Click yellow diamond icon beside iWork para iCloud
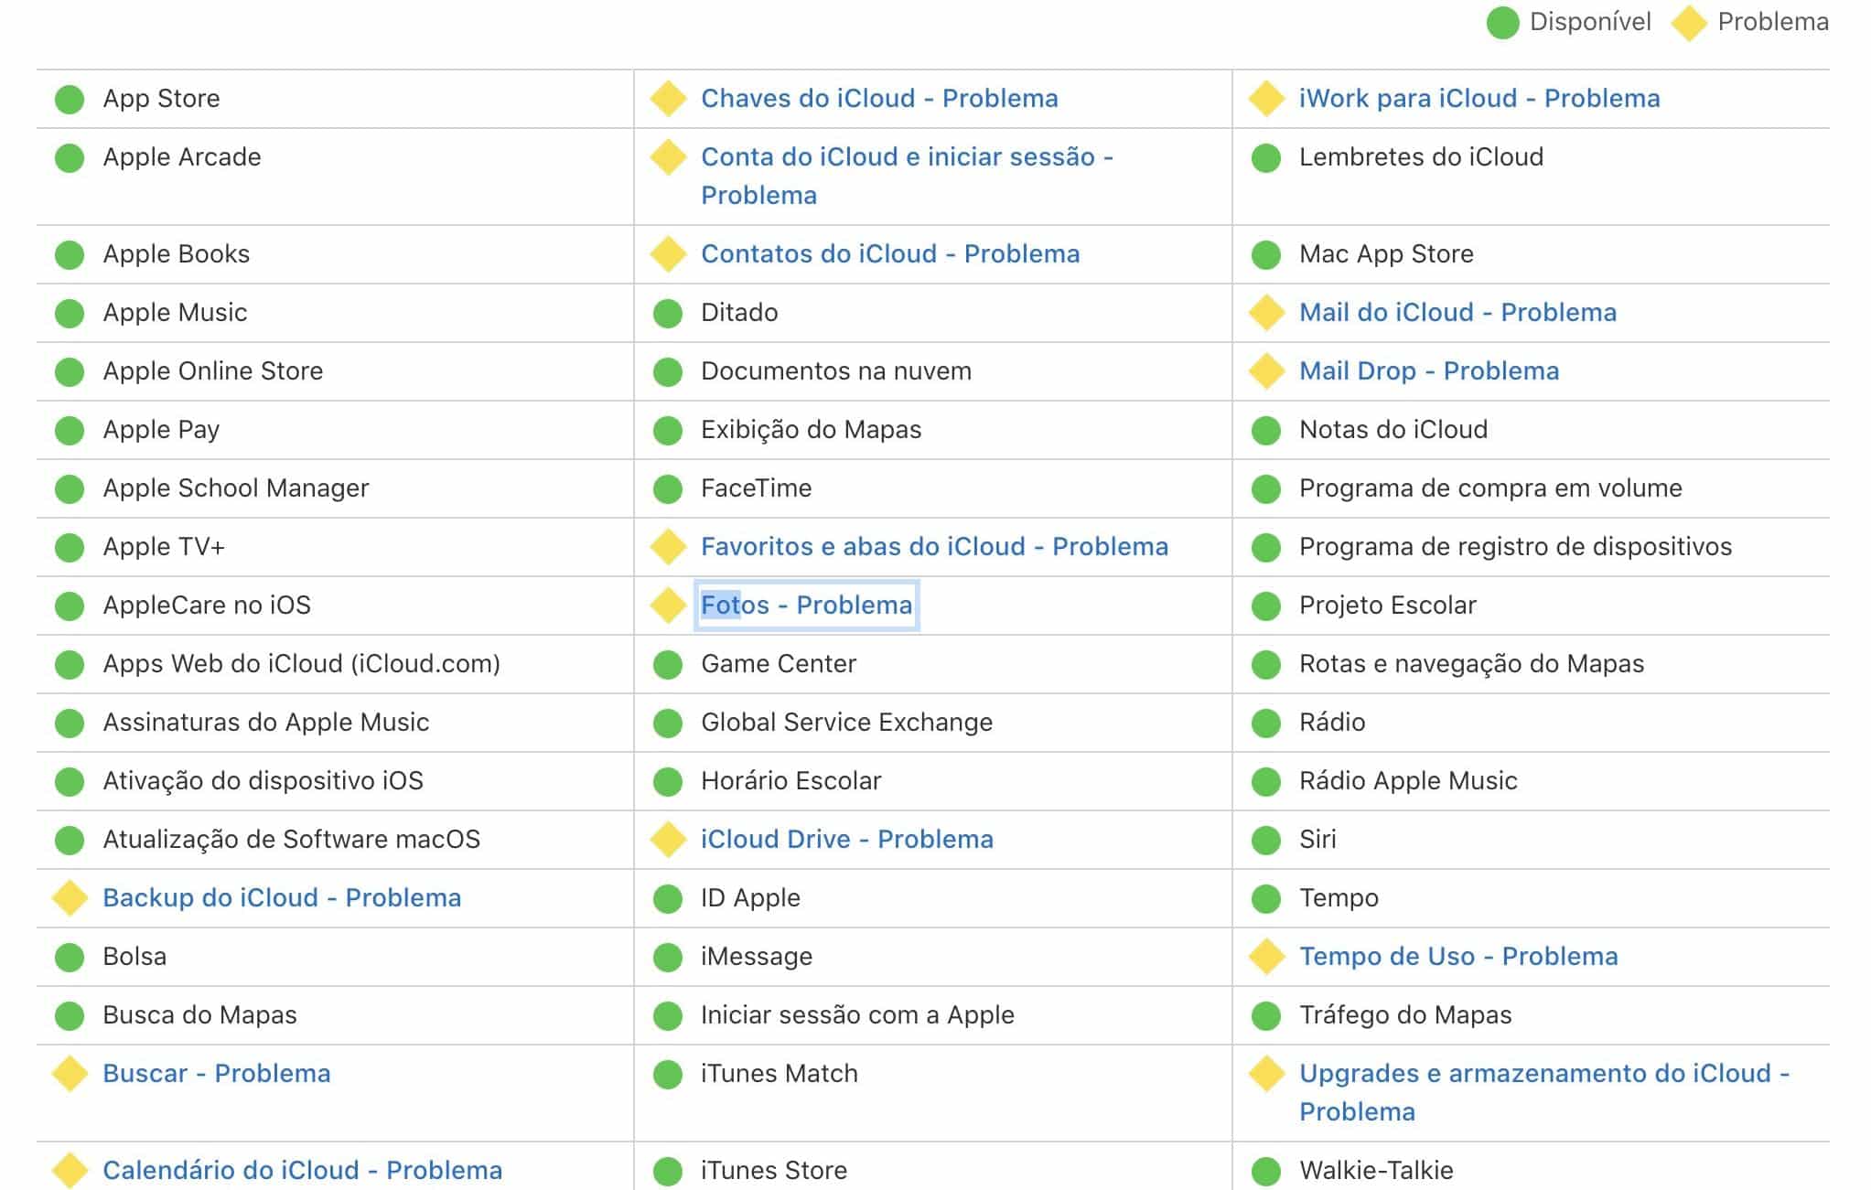 click(1266, 99)
